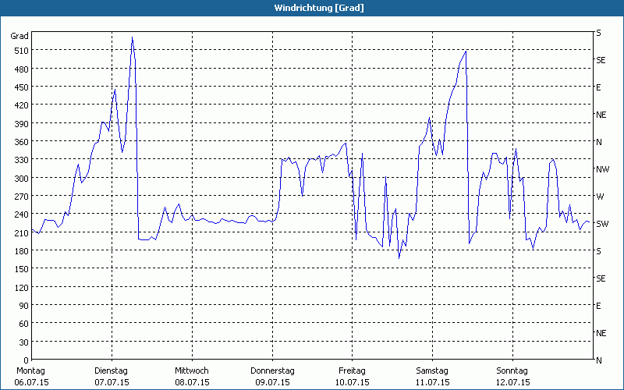The height and width of the screenshot is (390, 624).
Task: Click the 'NW' compass label
Action: 602,169
